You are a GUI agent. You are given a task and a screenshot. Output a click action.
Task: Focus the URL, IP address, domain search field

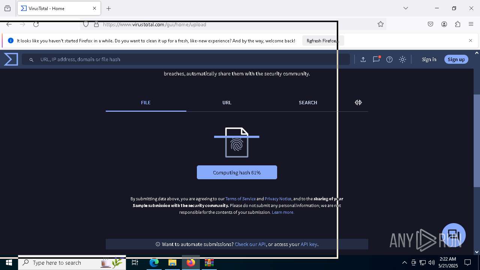pos(186,59)
